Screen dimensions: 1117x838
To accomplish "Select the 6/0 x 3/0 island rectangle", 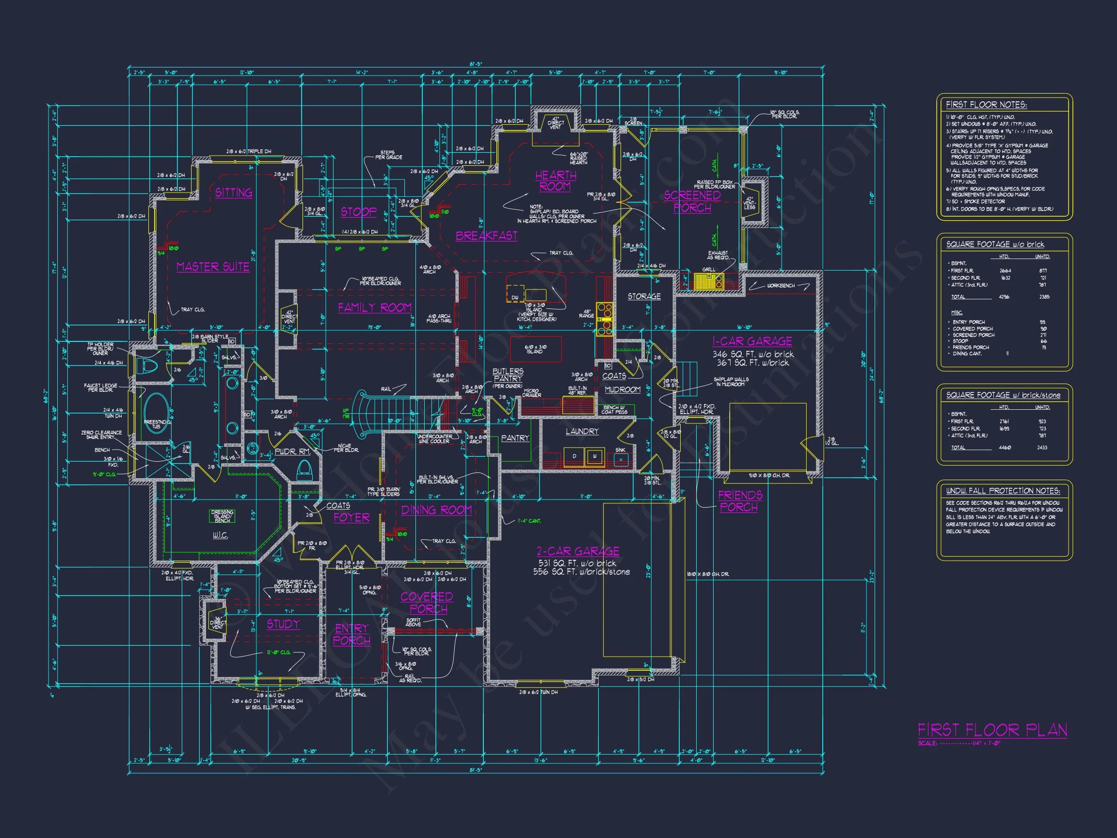I will (536, 349).
